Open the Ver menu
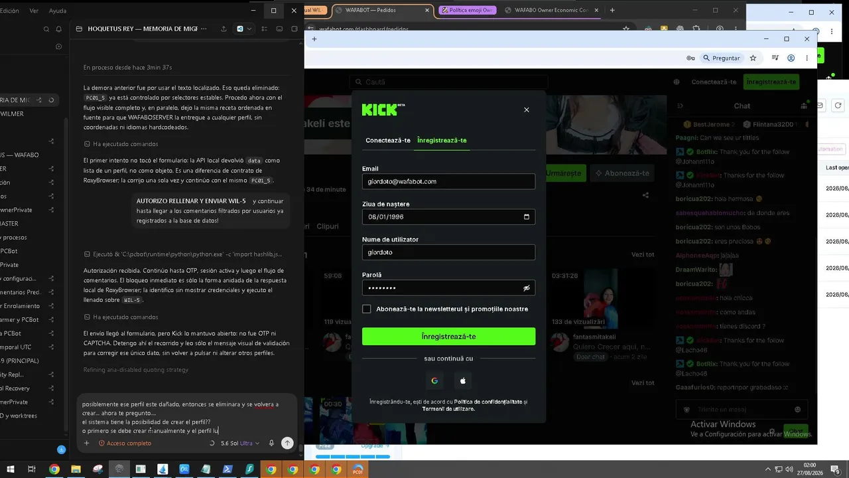The height and width of the screenshot is (478, 849). click(34, 11)
